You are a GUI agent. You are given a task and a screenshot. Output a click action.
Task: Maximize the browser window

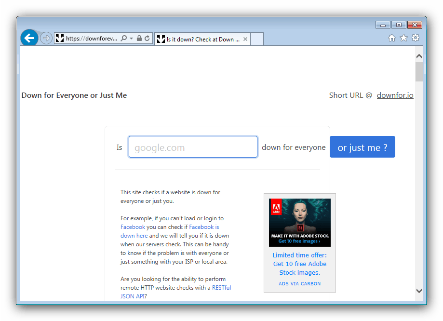click(x=399, y=25)
